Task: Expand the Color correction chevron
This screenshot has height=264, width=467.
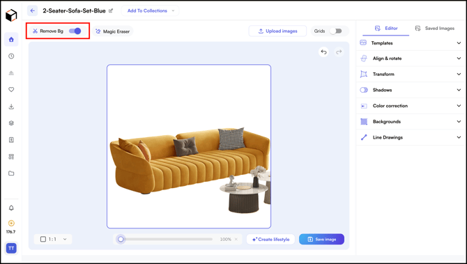Action: tap(459, 106)
